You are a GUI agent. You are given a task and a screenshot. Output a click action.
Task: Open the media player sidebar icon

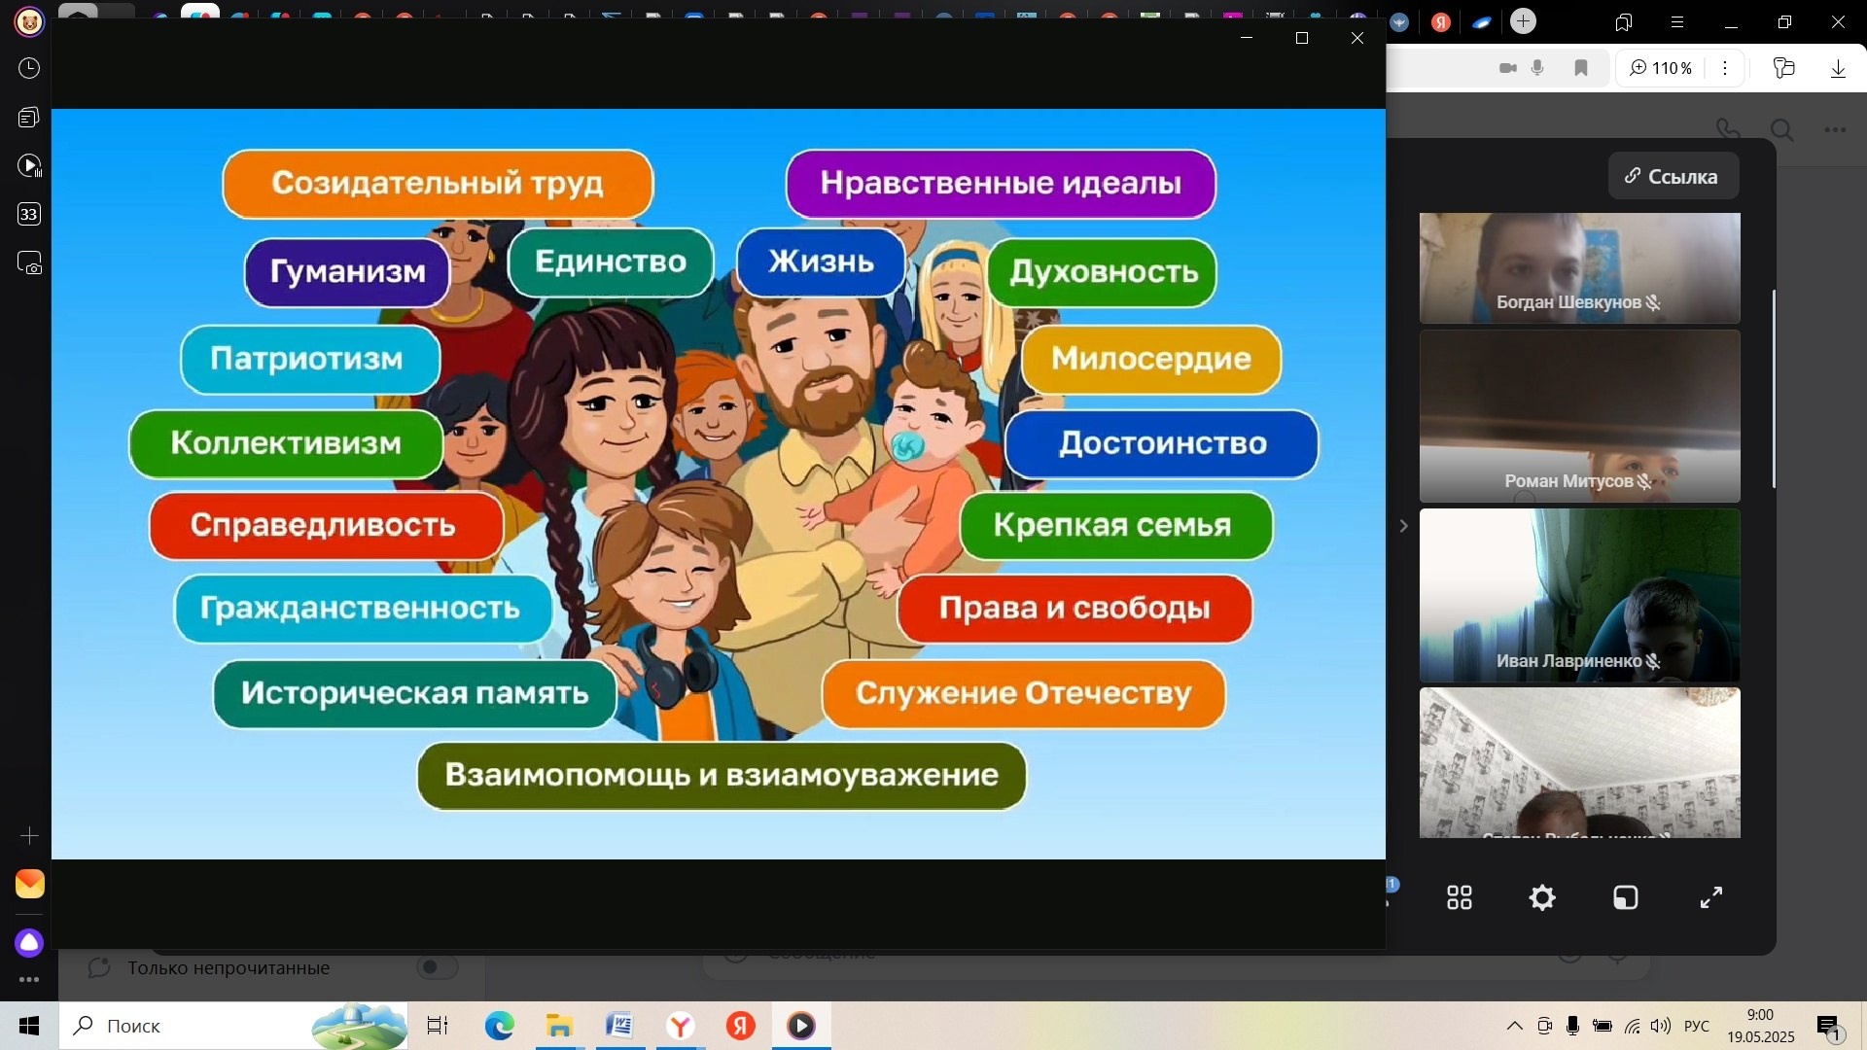coord(29,165)
